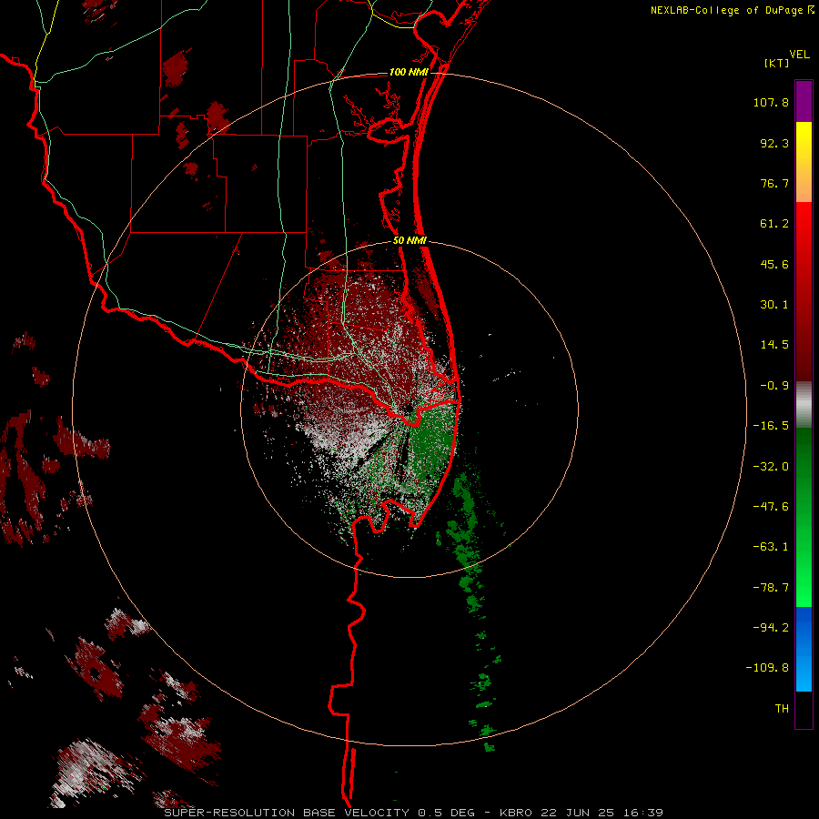Select the -63.1 scale value
819x819 pixels.
tap(771, 547)
